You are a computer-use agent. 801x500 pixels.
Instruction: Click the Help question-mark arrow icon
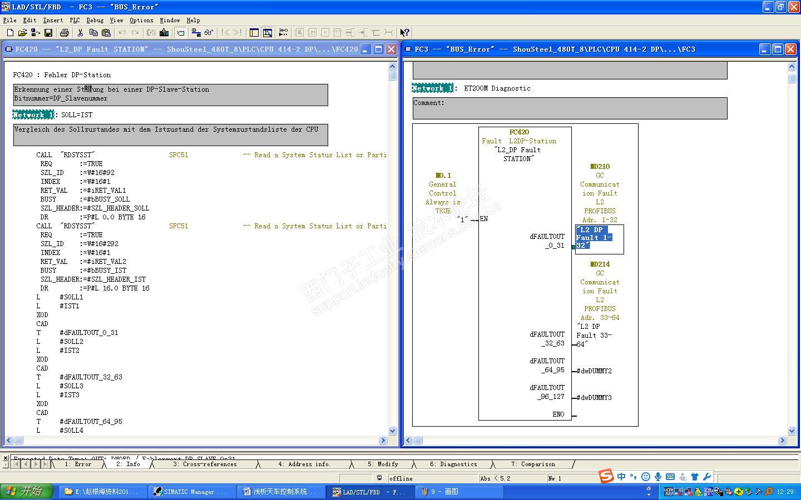pyautogui.click(x=405, y=33)
